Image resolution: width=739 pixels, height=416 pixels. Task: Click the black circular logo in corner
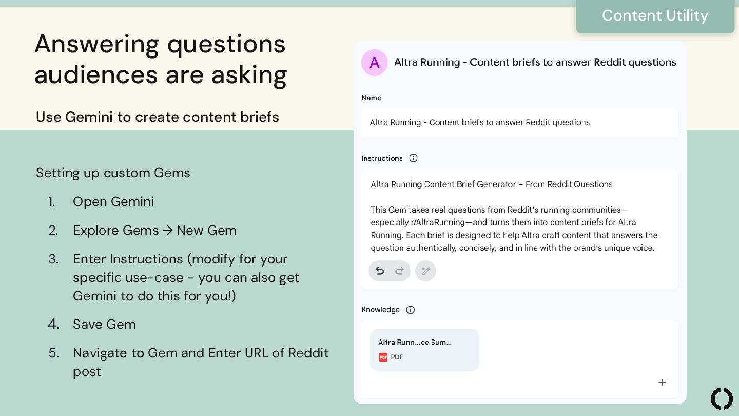722,399
